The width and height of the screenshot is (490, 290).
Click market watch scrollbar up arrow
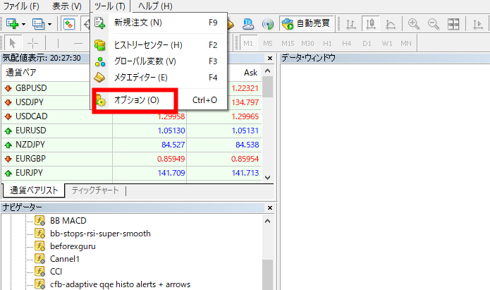pos(267,71)
